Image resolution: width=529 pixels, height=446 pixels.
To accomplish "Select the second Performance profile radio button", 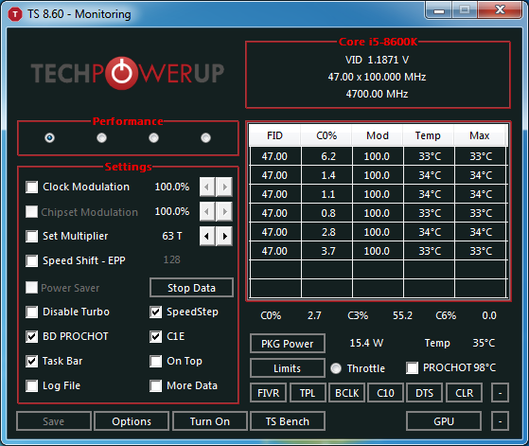I will [x=101, y=137].
